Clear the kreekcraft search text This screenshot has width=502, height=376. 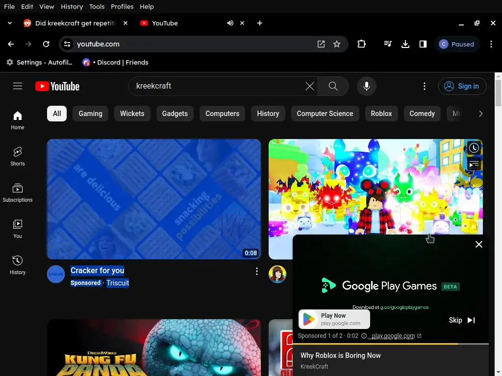click(x=310, y=86)
